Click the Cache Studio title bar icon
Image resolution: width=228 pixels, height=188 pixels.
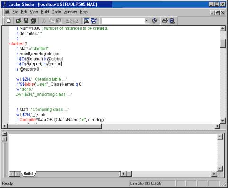[x=5, y=4]
